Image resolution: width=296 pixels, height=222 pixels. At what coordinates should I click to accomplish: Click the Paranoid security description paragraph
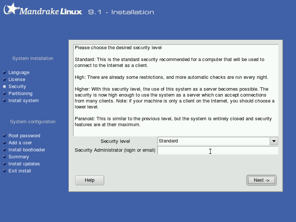point(173,122)
